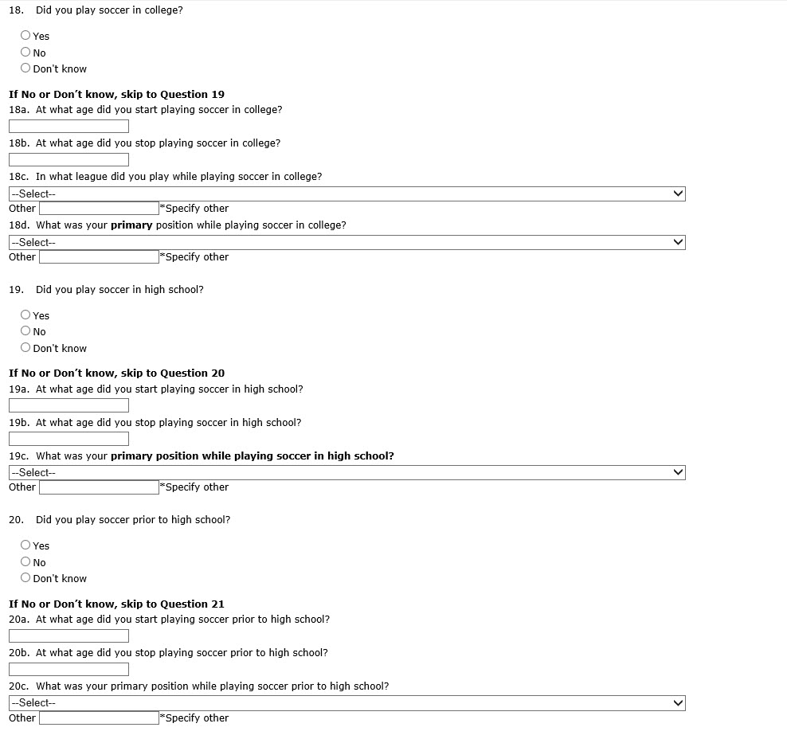Select Yes for soccer prior to high school
This screenshot has height=739, width=787.
(25, 545)
